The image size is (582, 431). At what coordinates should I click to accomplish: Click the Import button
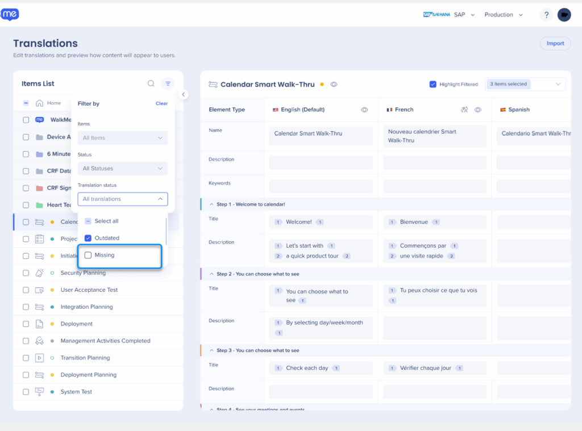pyautogui.click(x=555, y=44)
